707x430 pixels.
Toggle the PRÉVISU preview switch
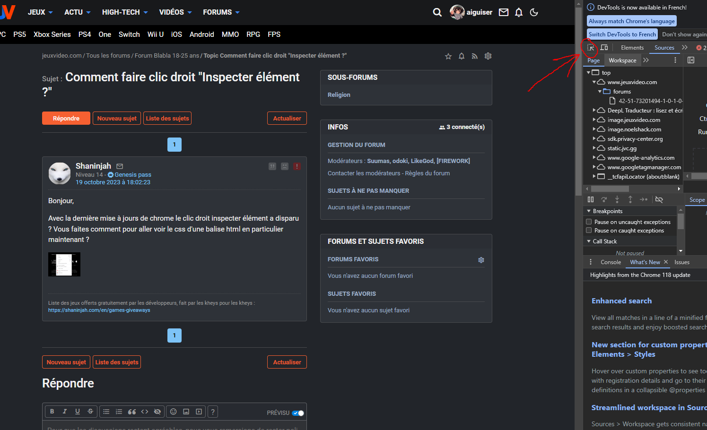click(298, 413)
